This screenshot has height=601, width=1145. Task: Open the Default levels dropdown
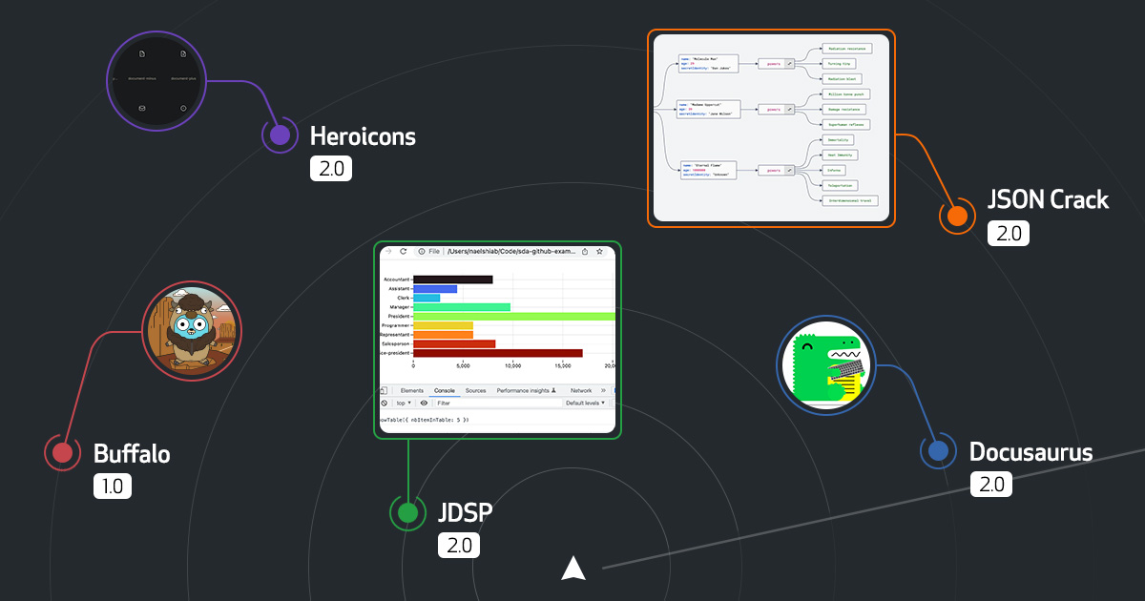coord(585,403)
